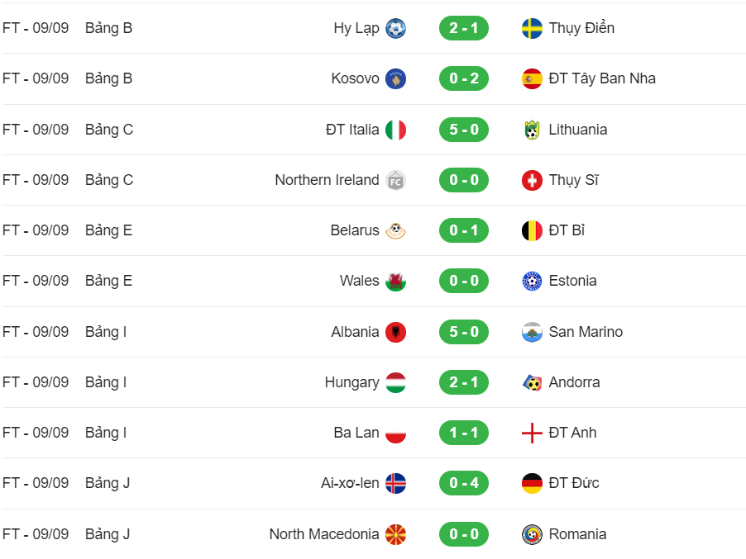Click the Spain flag icon
The height and width of the screenshot is (559, 746).
point(532,78)
